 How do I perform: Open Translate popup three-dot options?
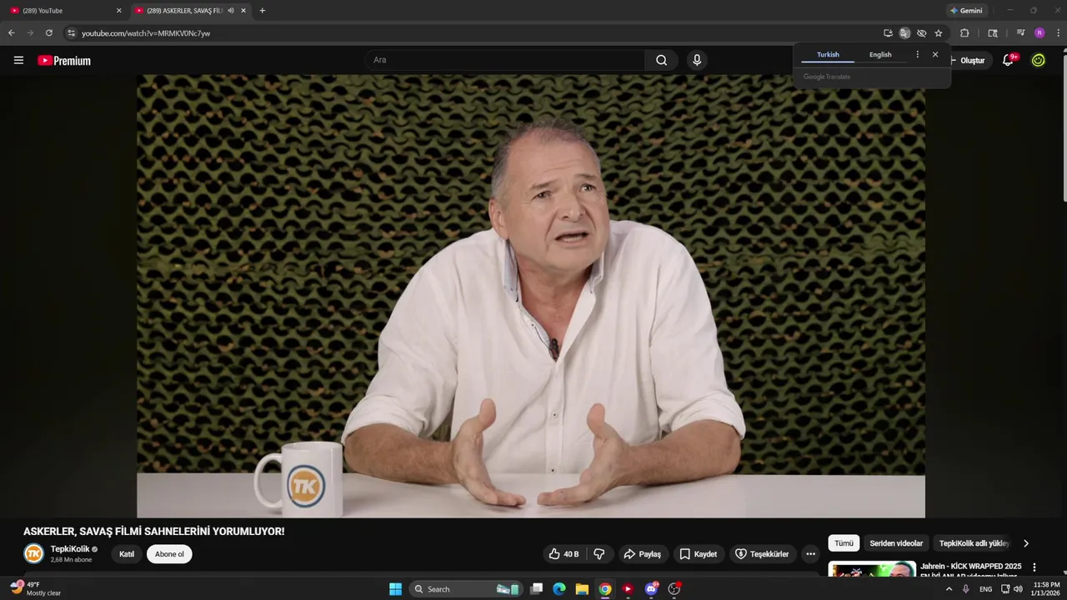tap(917, 54)
